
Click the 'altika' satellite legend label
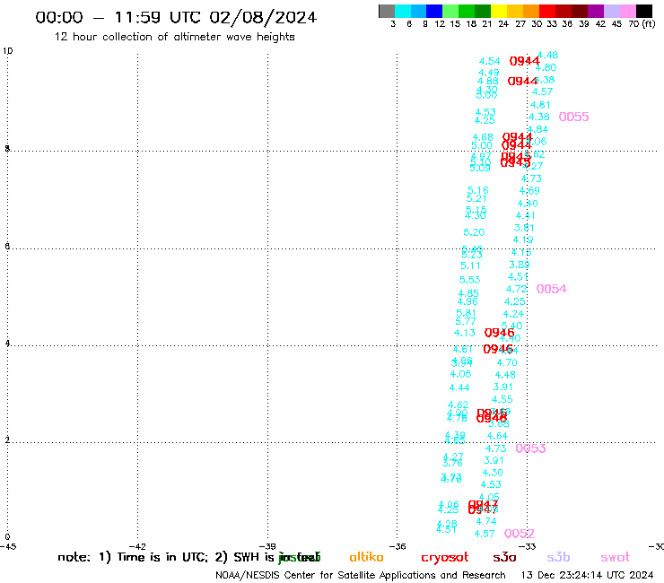366,557
